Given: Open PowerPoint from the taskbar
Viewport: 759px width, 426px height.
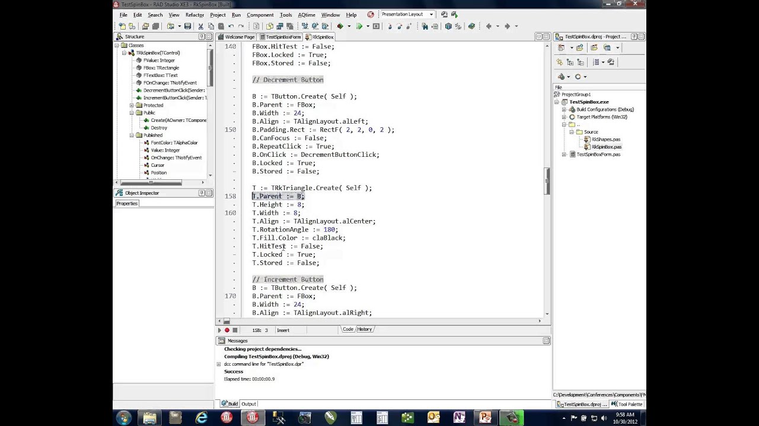Looking at the screenshot, I should [485, 418].
